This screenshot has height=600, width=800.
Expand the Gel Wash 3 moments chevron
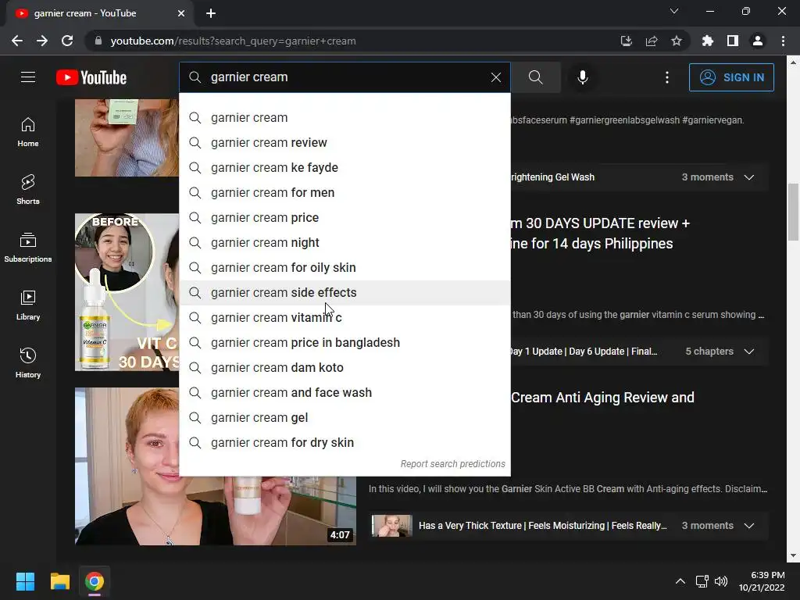click(749, 177)
